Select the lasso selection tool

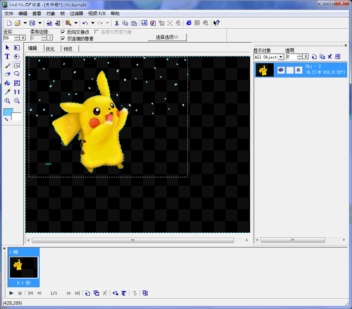point(17,74)
